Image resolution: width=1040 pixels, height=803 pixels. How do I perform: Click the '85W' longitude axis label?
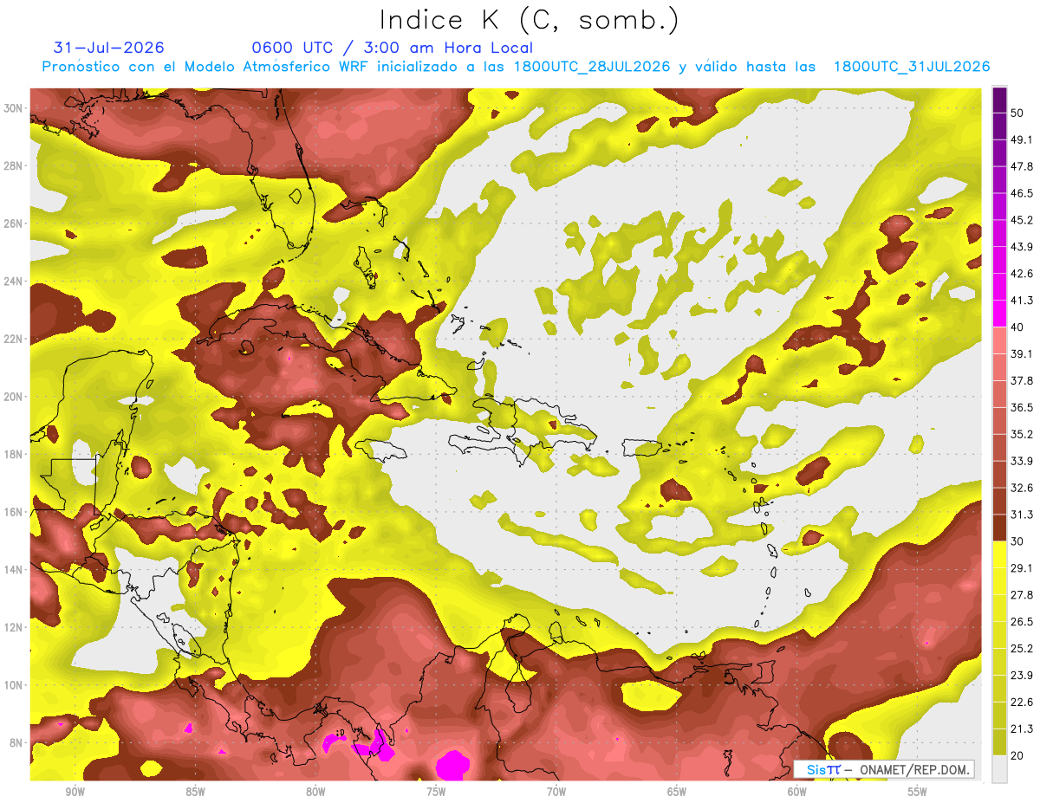(x=196, y=792)
